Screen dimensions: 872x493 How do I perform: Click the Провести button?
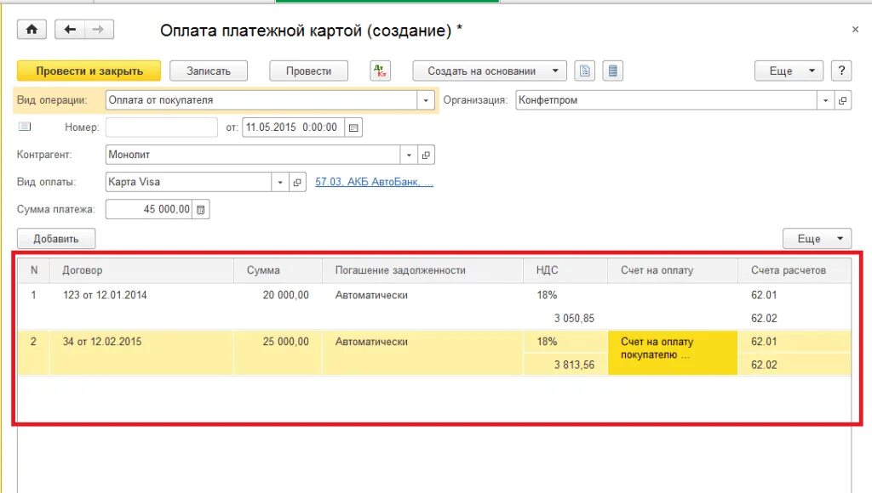tap(308, 71)
